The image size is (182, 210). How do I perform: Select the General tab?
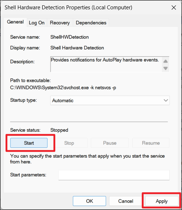(x=15, y=22)
